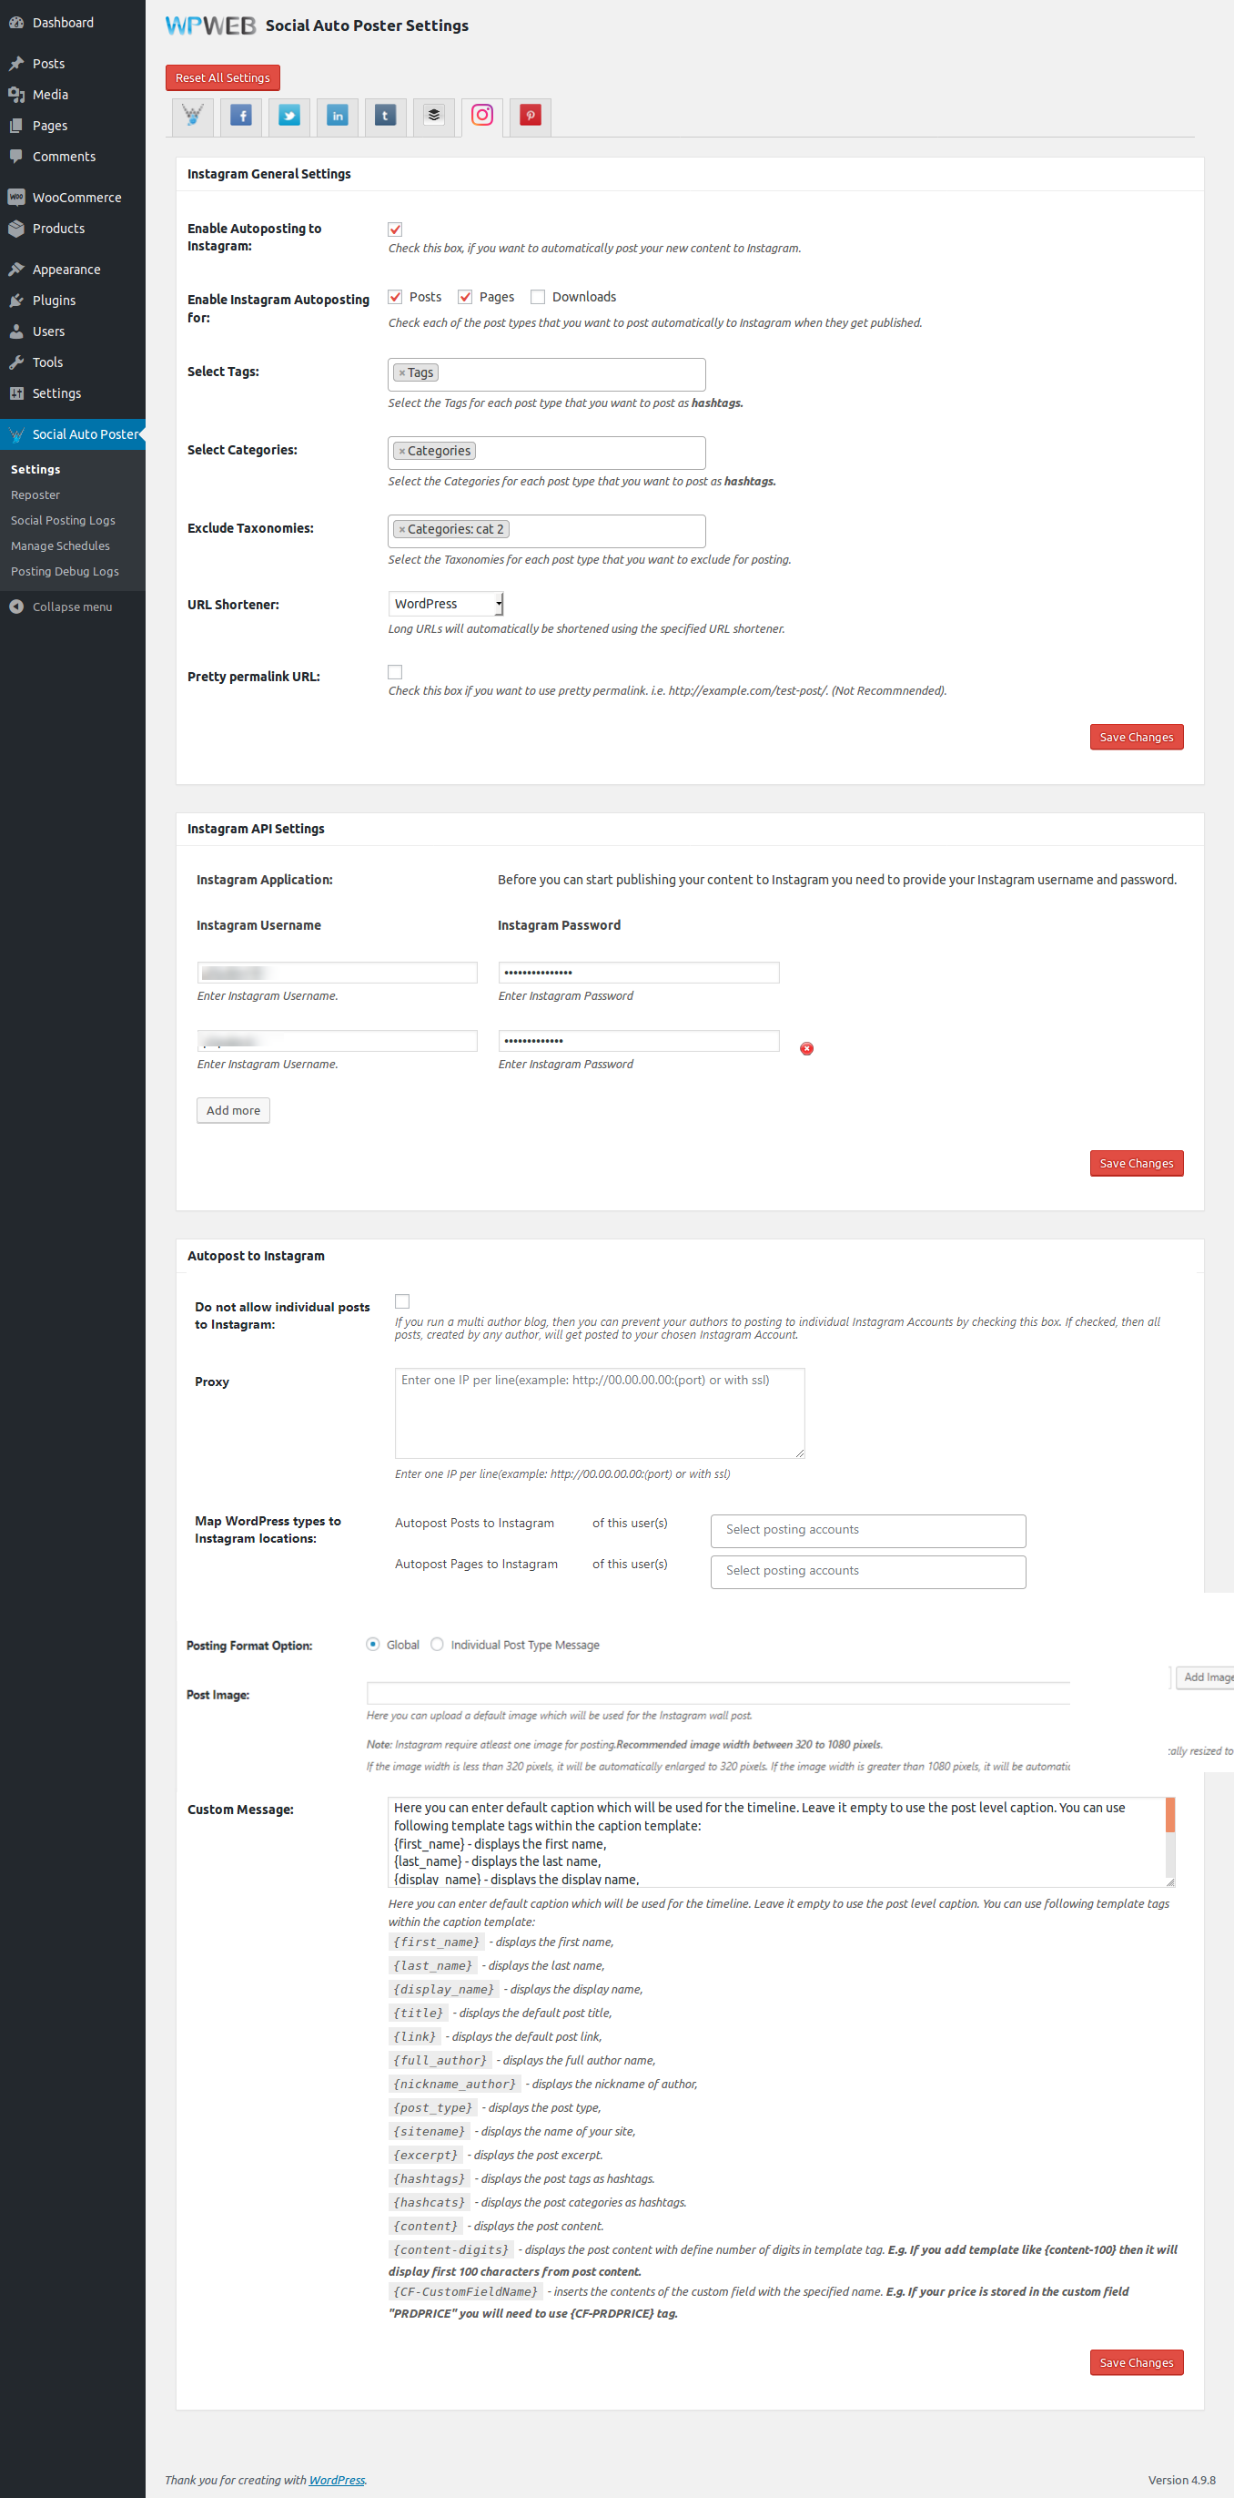Open the Facebook settings tab icon
This screenshot has height=2498, width=1234.
(241, 117)
